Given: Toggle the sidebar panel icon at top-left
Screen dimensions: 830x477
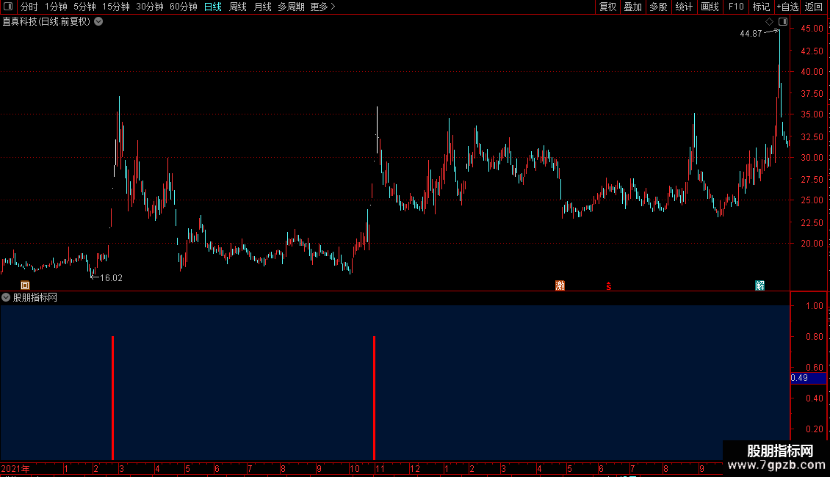Looking at the screenshot, I should 8,7.
